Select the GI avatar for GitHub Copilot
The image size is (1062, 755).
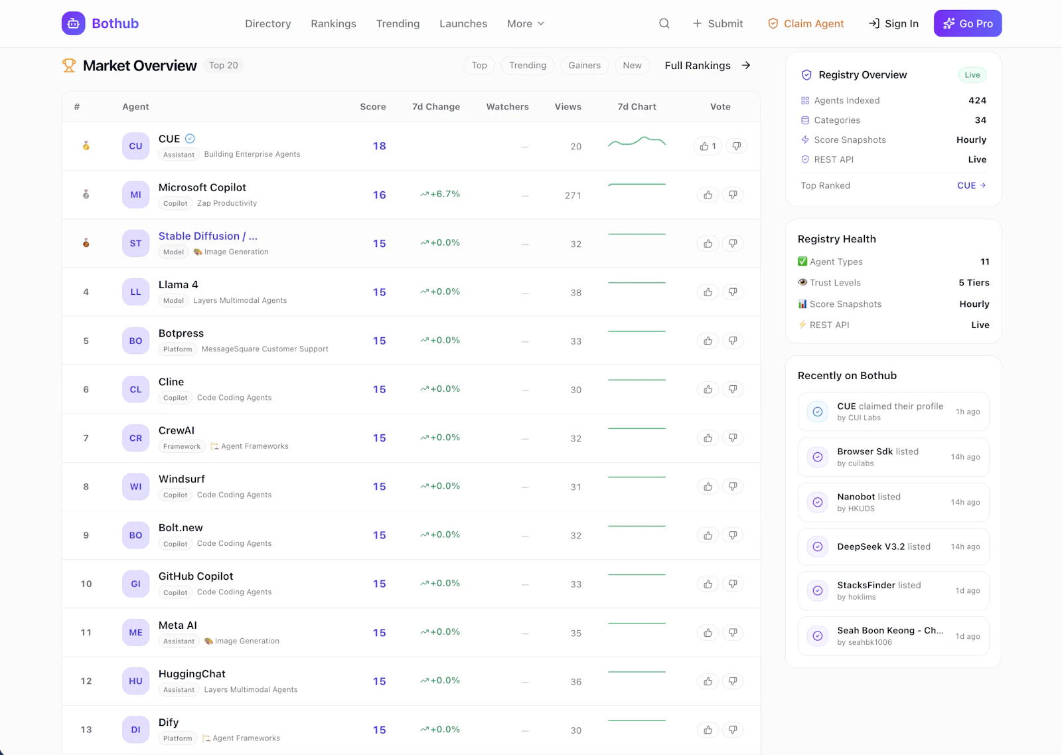(x=135, y=584)
